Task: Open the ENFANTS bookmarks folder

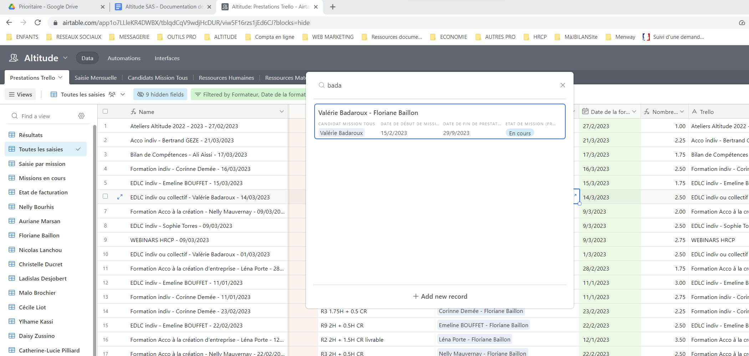Action: [22, 37]
